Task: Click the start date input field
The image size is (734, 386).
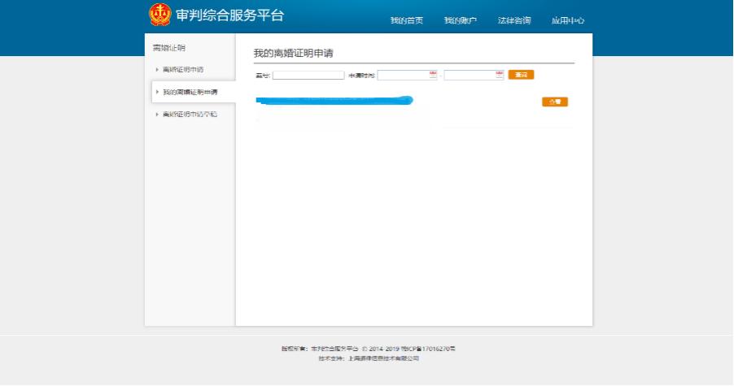Action: pyautogui.click(x=403, y=76)
